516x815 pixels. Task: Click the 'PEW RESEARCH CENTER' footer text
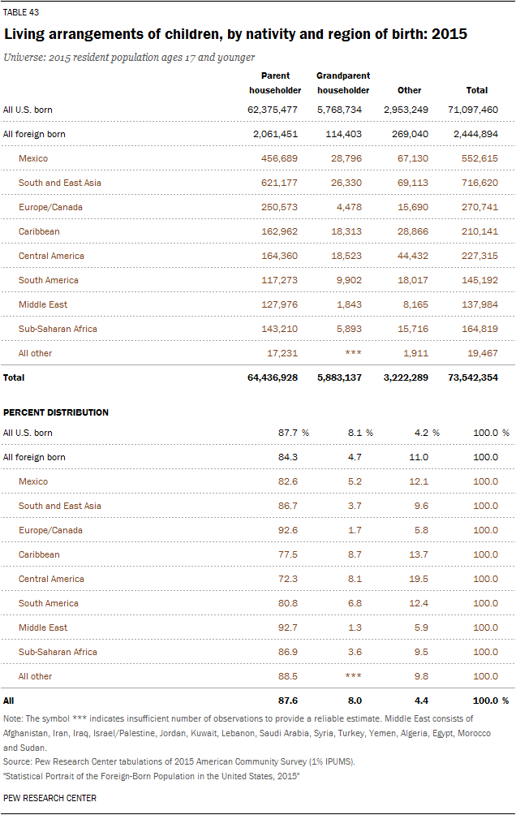pyautogui.click(x=49, y=798)
